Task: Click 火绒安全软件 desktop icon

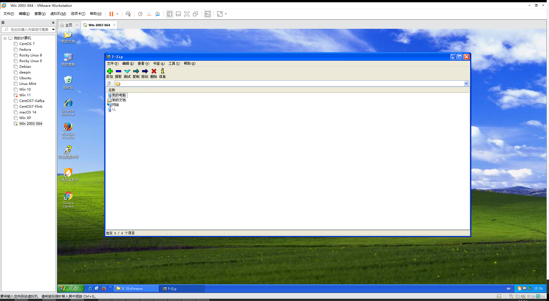Action: tap(68, 175)
